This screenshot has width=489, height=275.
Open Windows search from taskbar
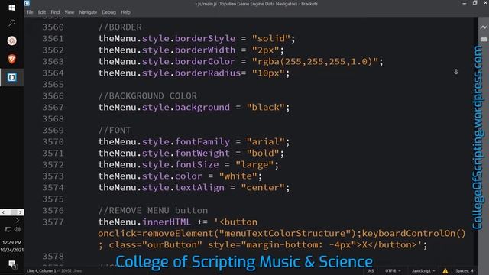tap(12, 23)
